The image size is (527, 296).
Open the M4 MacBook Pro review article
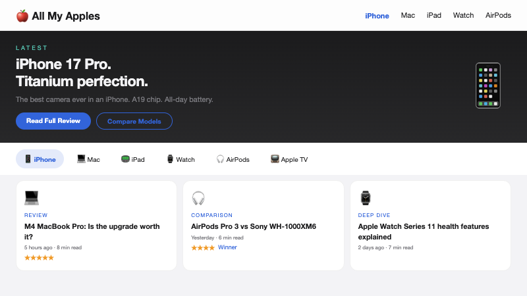click(x=92, y=231)
